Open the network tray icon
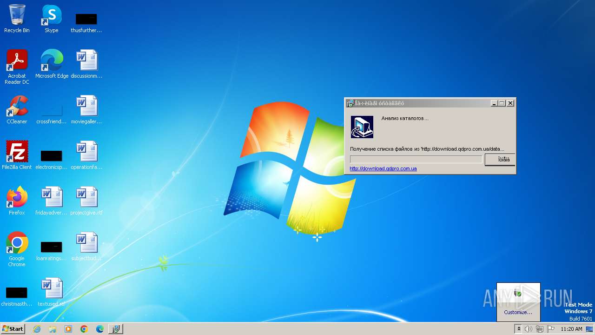595x335 pixels. [x=540, y=329]
